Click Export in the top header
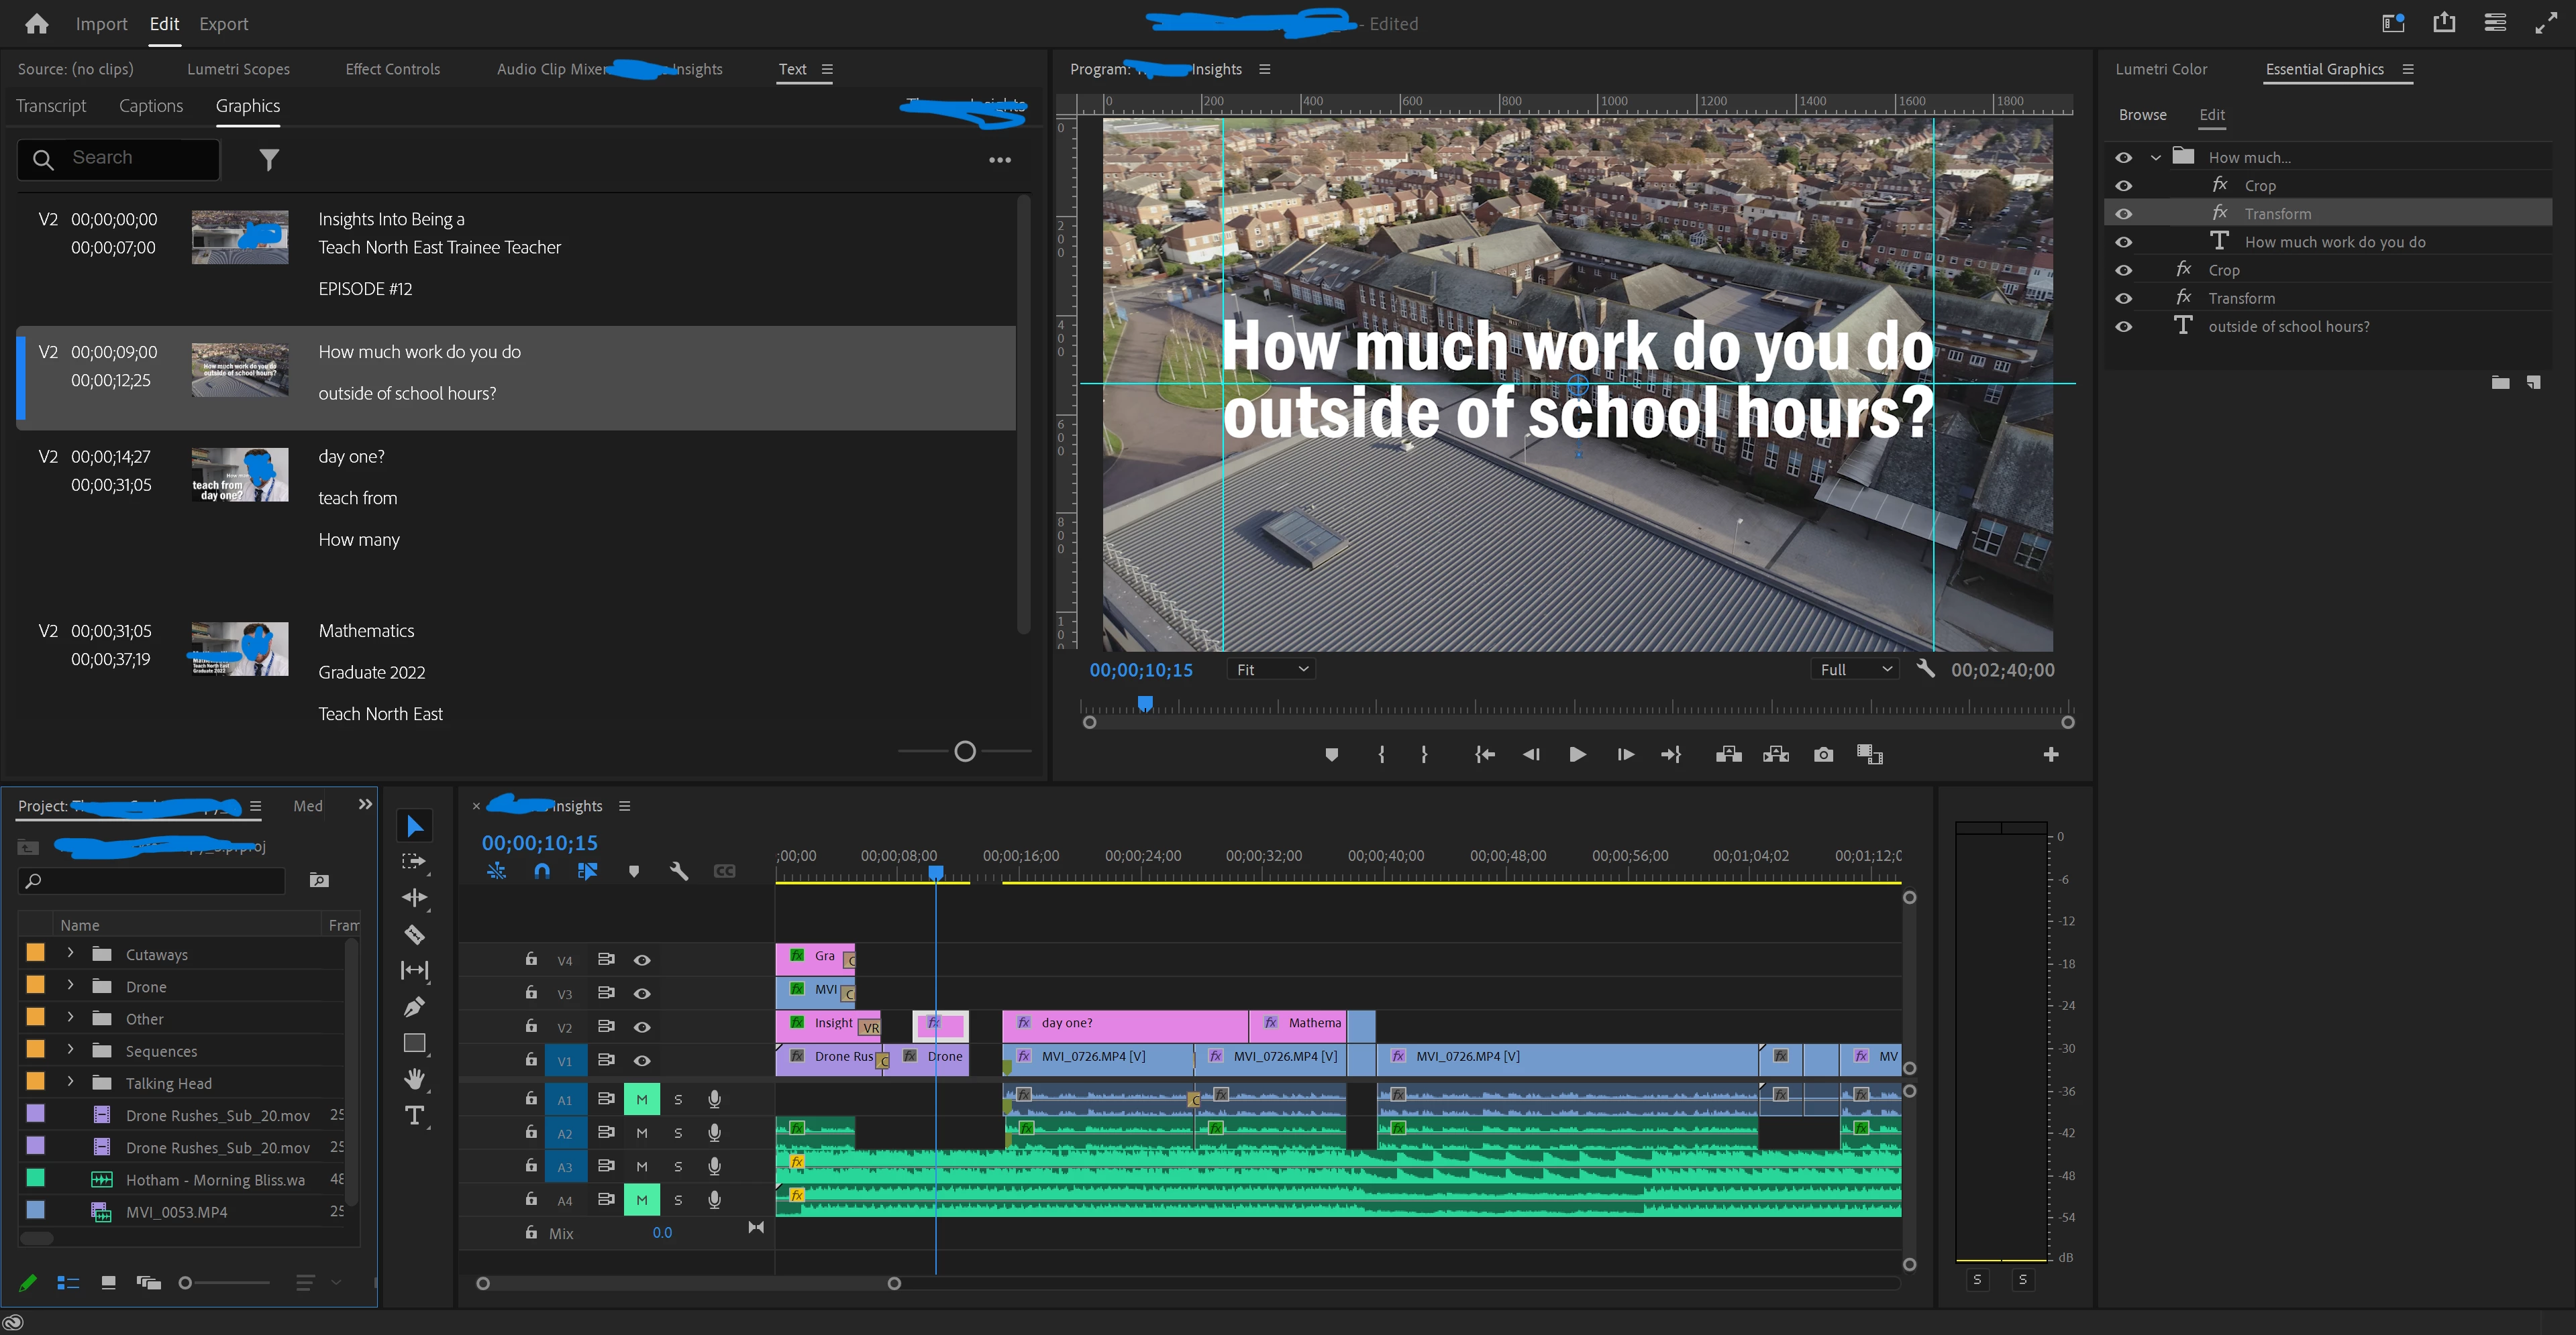Screen dimensions: 2576x1335 click(x=223, y=24)
